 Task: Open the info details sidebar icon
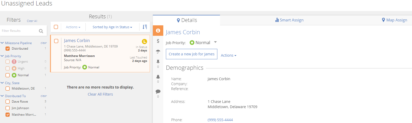point(158,31)
